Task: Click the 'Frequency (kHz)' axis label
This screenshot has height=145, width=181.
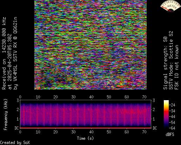Action: pyautogui.click(x=6, y=115)
